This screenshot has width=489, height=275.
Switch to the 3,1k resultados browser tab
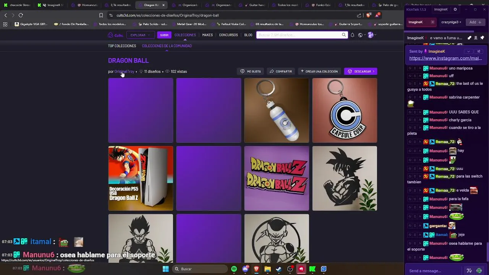118,5
